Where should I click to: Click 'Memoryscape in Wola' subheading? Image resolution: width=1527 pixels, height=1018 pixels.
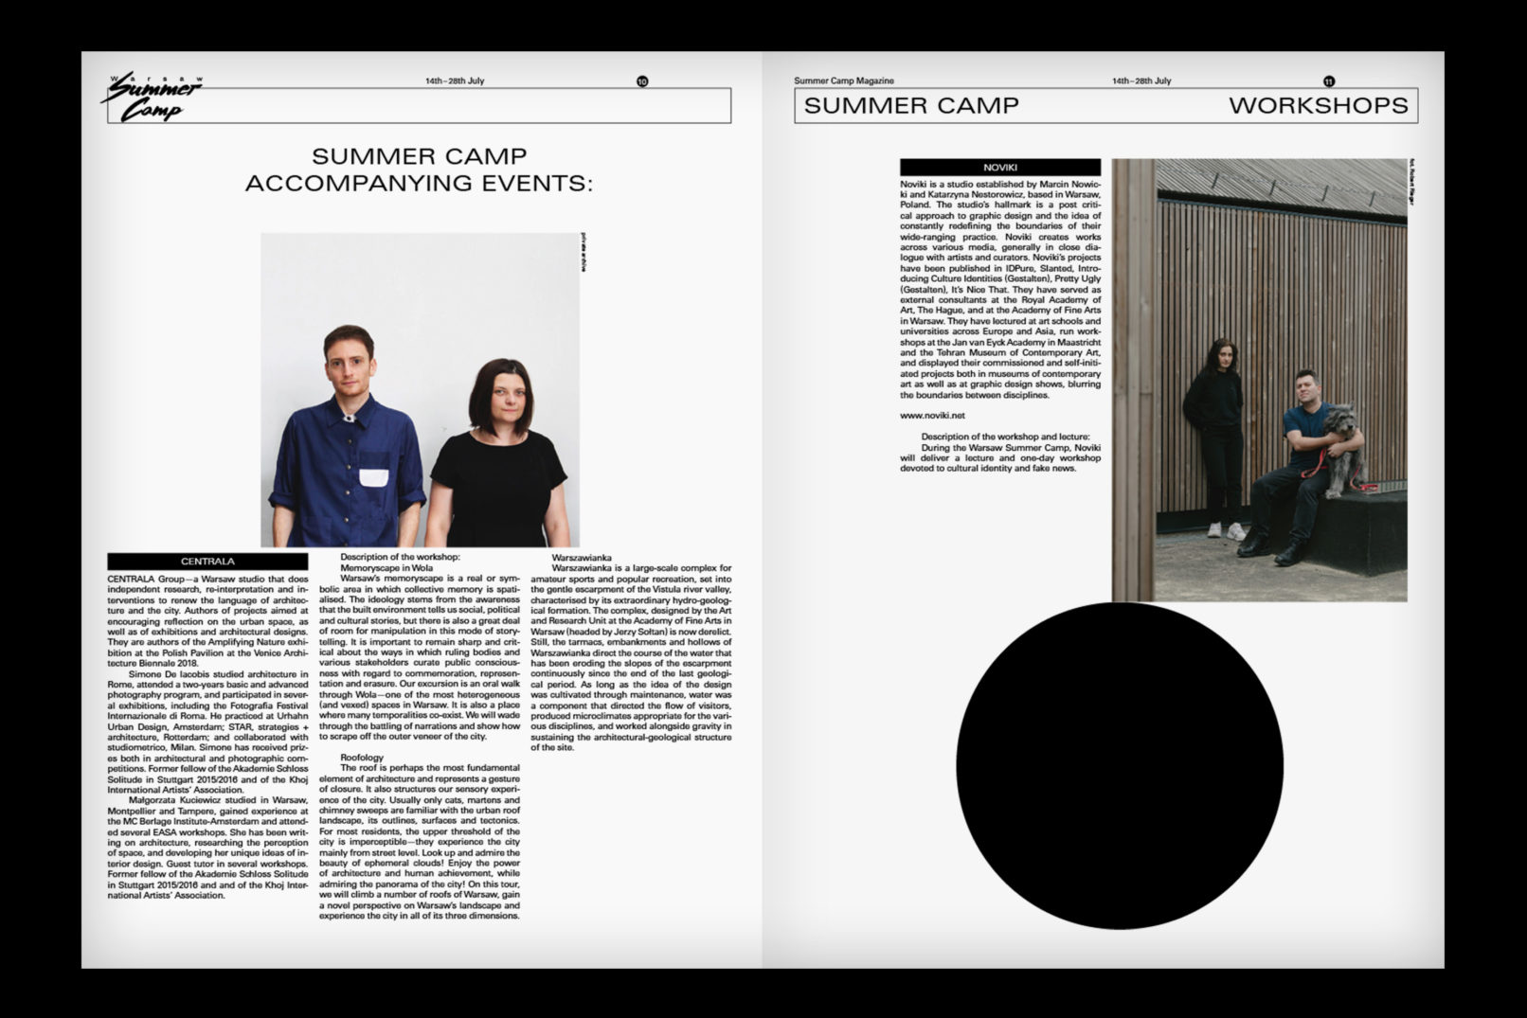point(386,567)
